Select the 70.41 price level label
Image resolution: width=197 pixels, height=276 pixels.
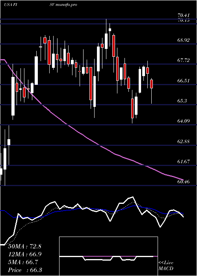coord(184,16)
